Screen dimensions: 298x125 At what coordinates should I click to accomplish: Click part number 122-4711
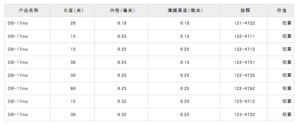(x=245, y=36)
